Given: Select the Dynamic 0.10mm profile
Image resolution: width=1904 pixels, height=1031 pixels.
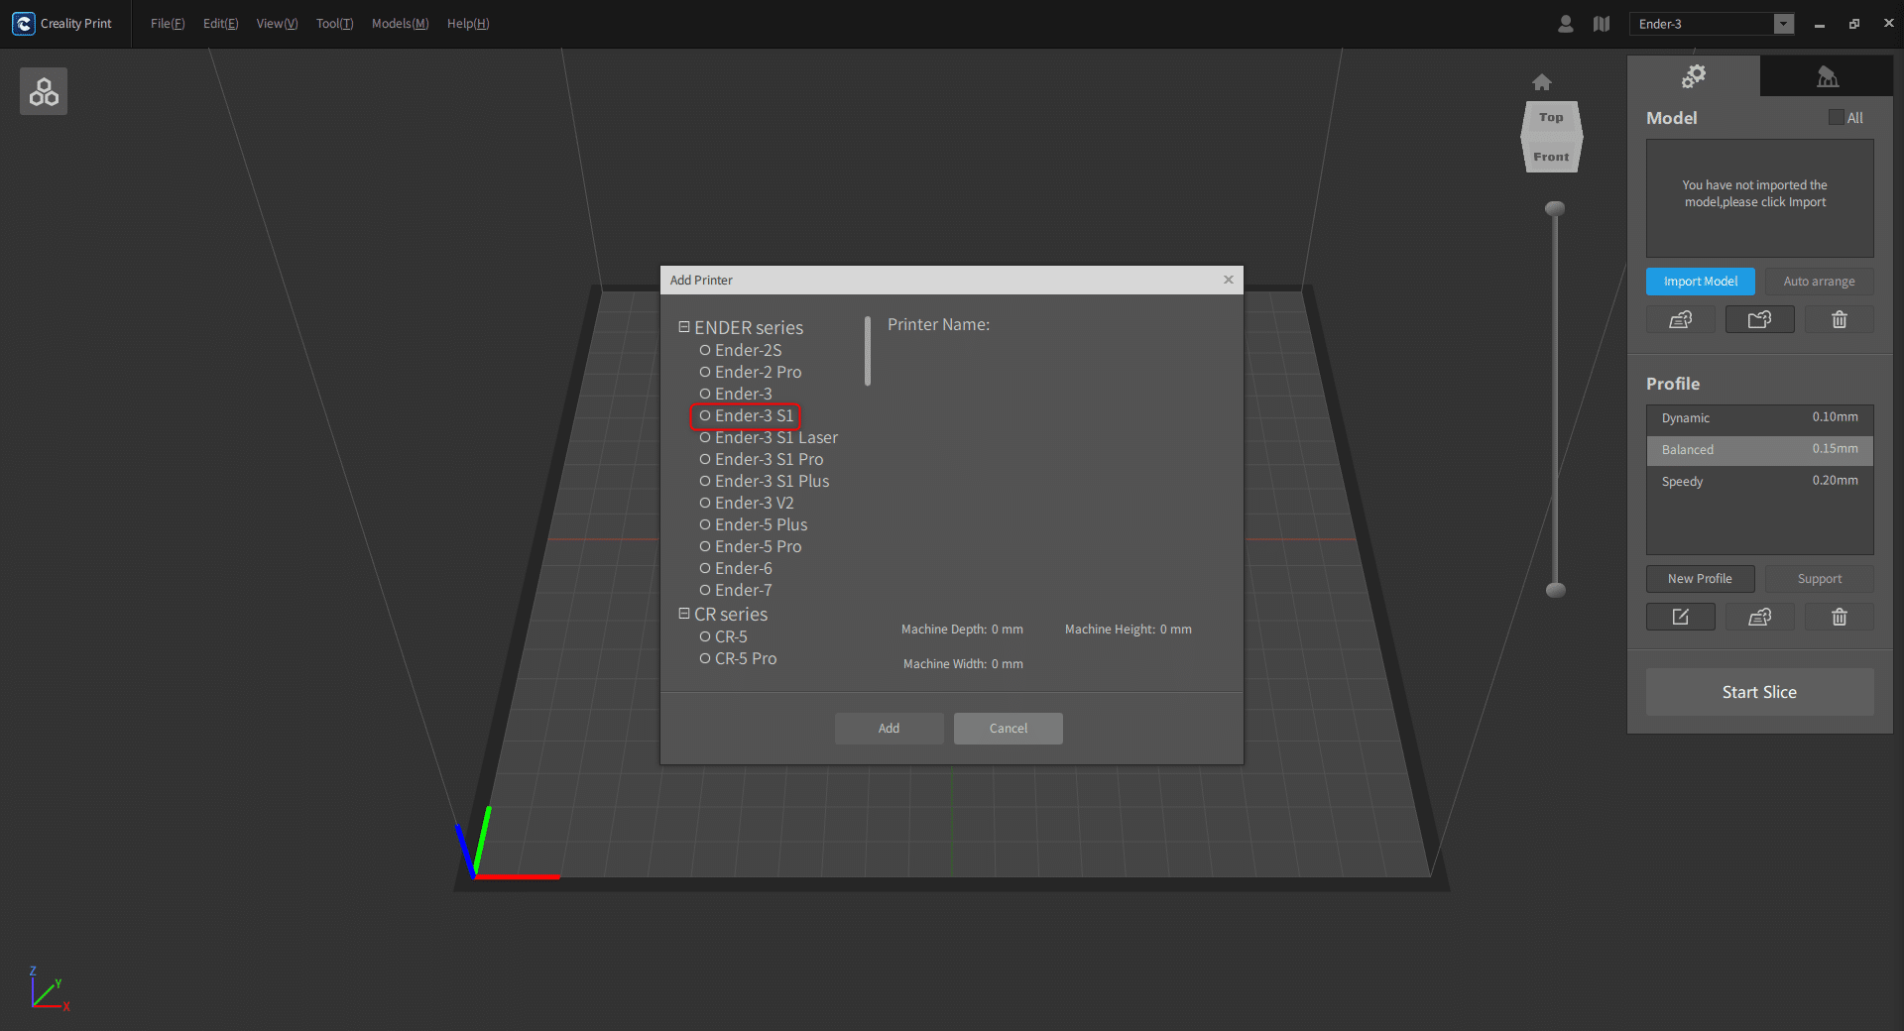Looking at the screenshot, I should [x=1760, y=418].
